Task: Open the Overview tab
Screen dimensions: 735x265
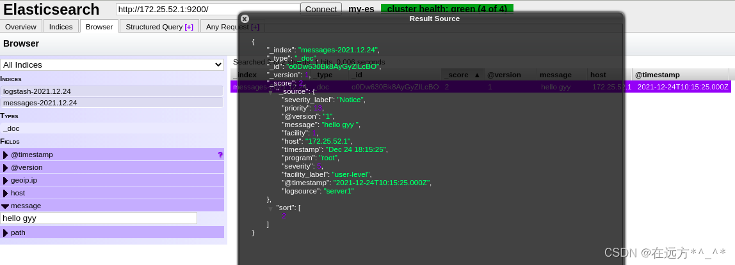Action: 20,27
